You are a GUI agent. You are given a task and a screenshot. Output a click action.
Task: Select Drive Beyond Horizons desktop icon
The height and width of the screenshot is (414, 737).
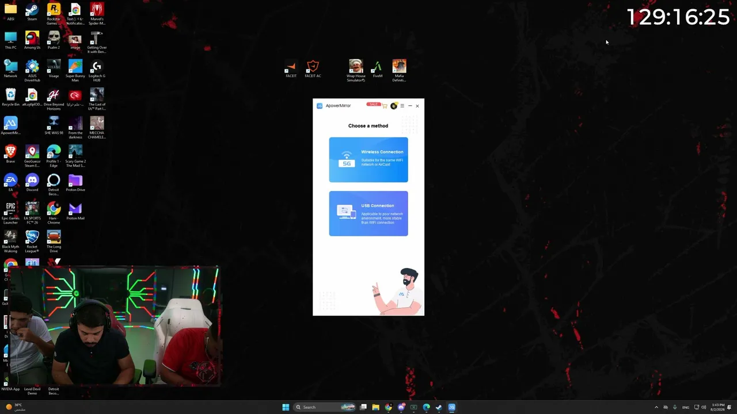(54, 99)
